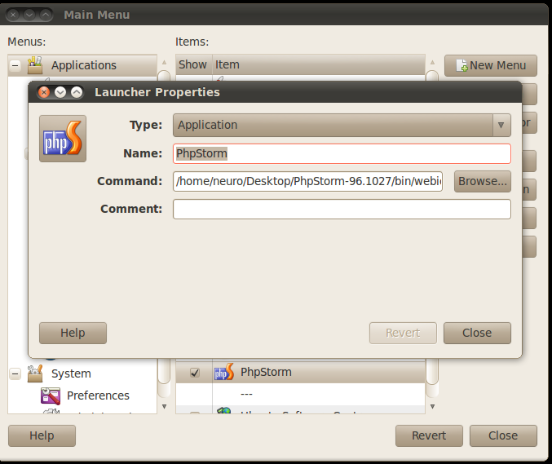Click the Preferences icon in Menus tree
Viewport: 552px width, 464px height.
point(51,396)
